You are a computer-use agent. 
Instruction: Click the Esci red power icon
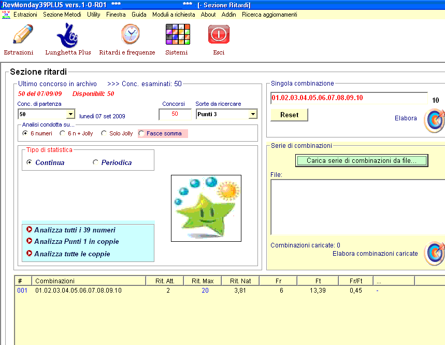[219, 34]
